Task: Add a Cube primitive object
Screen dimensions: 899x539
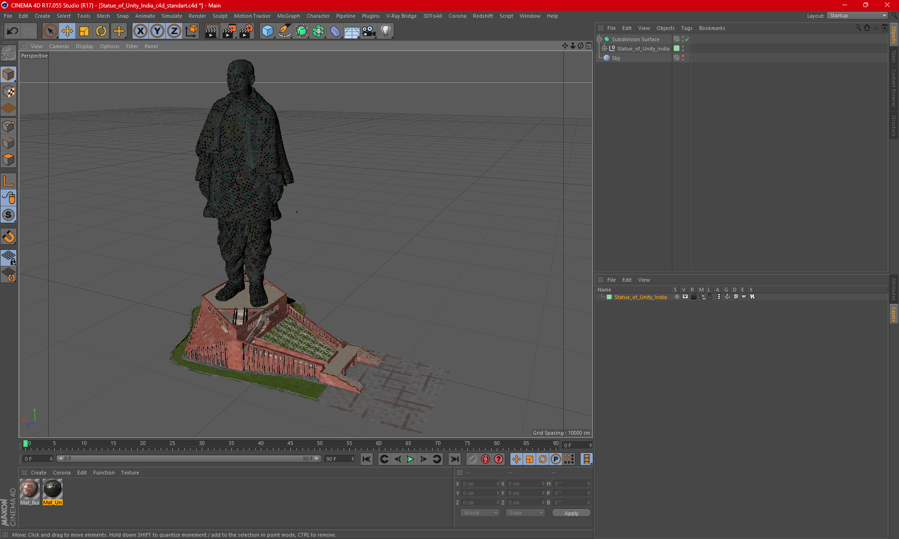Action: (267, 31)
